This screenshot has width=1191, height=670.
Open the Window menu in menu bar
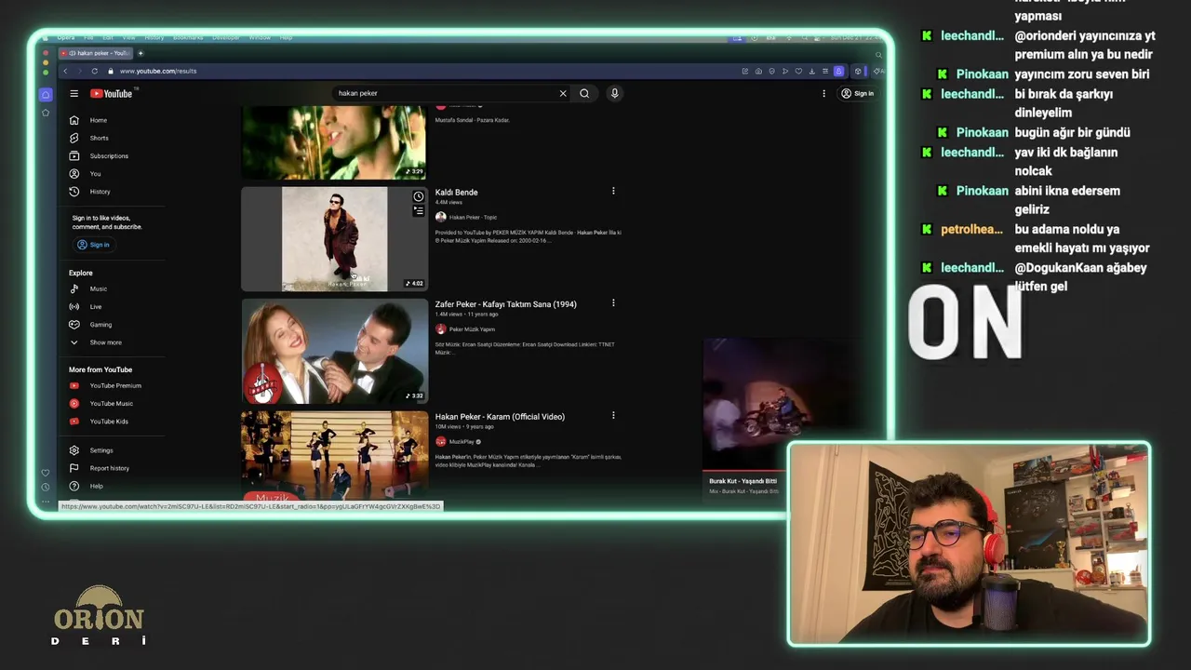tap(260, 37)
